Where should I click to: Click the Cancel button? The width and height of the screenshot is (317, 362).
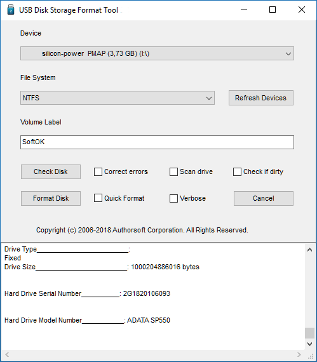264,198
